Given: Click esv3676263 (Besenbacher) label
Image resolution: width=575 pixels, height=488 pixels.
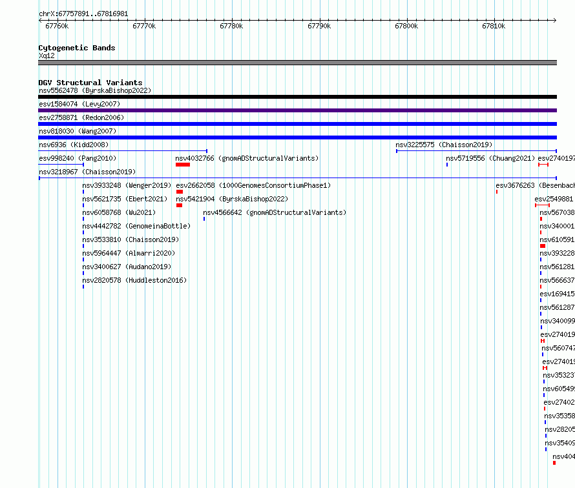Looking at the screenshot, I should pos(535,185).
